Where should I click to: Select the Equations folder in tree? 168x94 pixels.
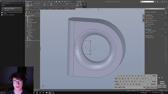point(30,21)
